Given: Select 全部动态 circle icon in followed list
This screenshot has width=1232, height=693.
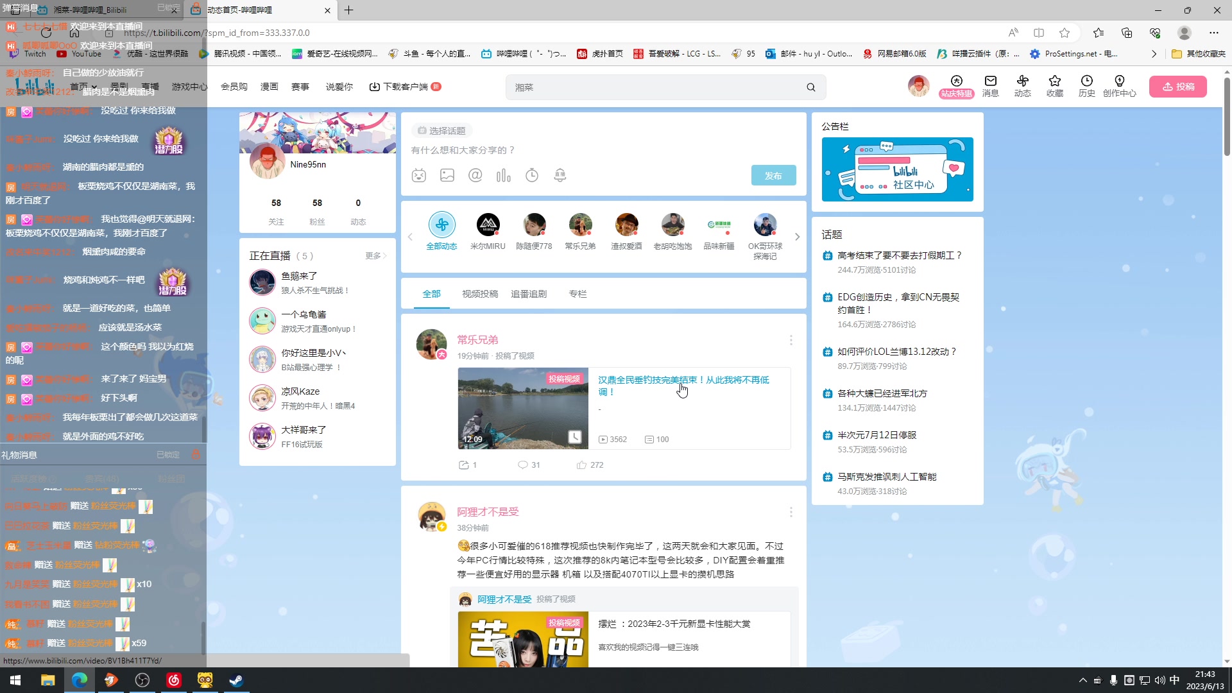Looking at the screenshot, I should [x=442, y=225].
